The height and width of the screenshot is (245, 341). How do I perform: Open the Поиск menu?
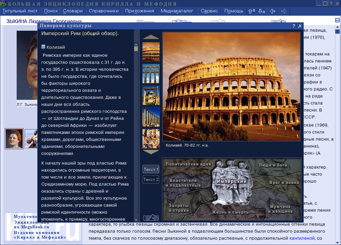click(x=51, y=11)
